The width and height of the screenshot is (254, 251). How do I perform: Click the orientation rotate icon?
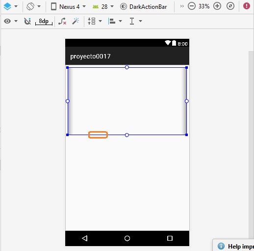pos(30,6)
